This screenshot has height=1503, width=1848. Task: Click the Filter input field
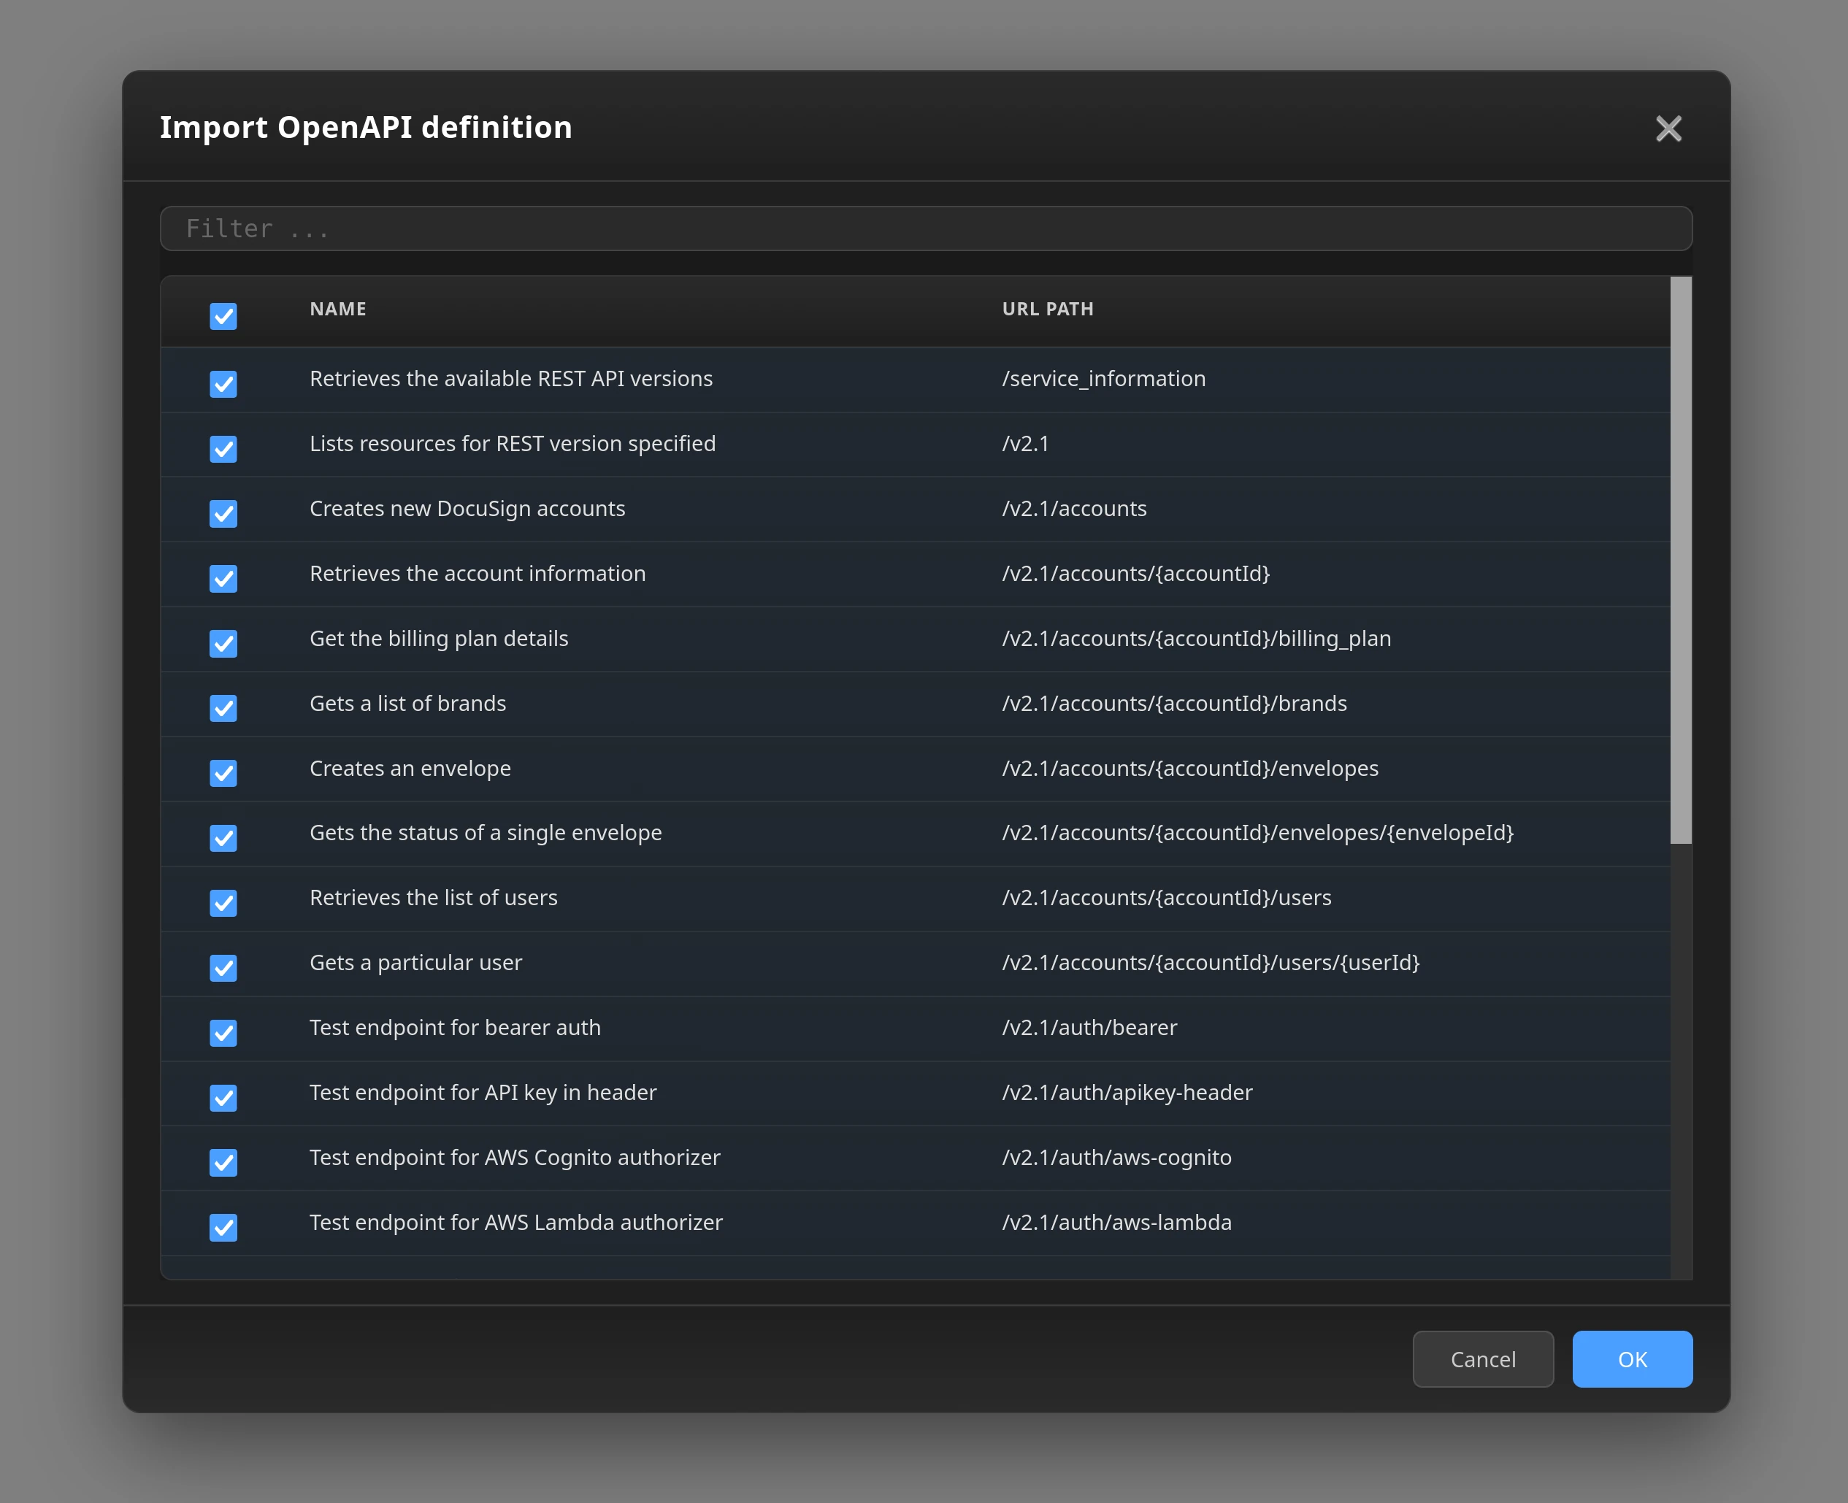point(925,228)
